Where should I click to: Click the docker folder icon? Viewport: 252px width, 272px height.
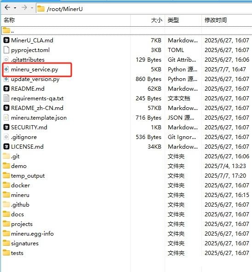(6, 185)
